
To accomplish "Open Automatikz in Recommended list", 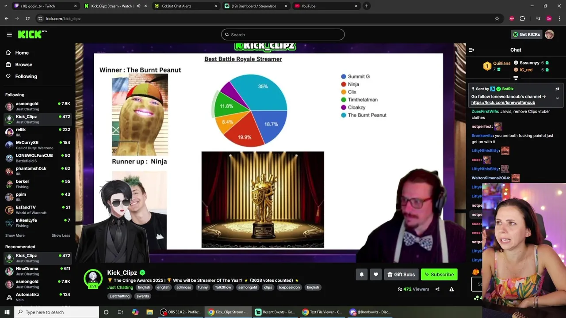I will click(x=38, y=297).
